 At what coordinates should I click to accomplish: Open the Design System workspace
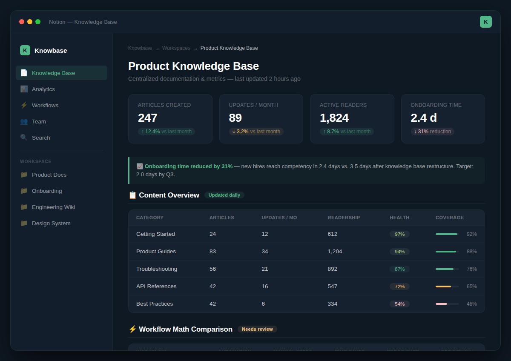click(61, 223)
